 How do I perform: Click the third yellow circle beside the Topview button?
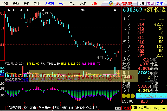pos(133,96)
